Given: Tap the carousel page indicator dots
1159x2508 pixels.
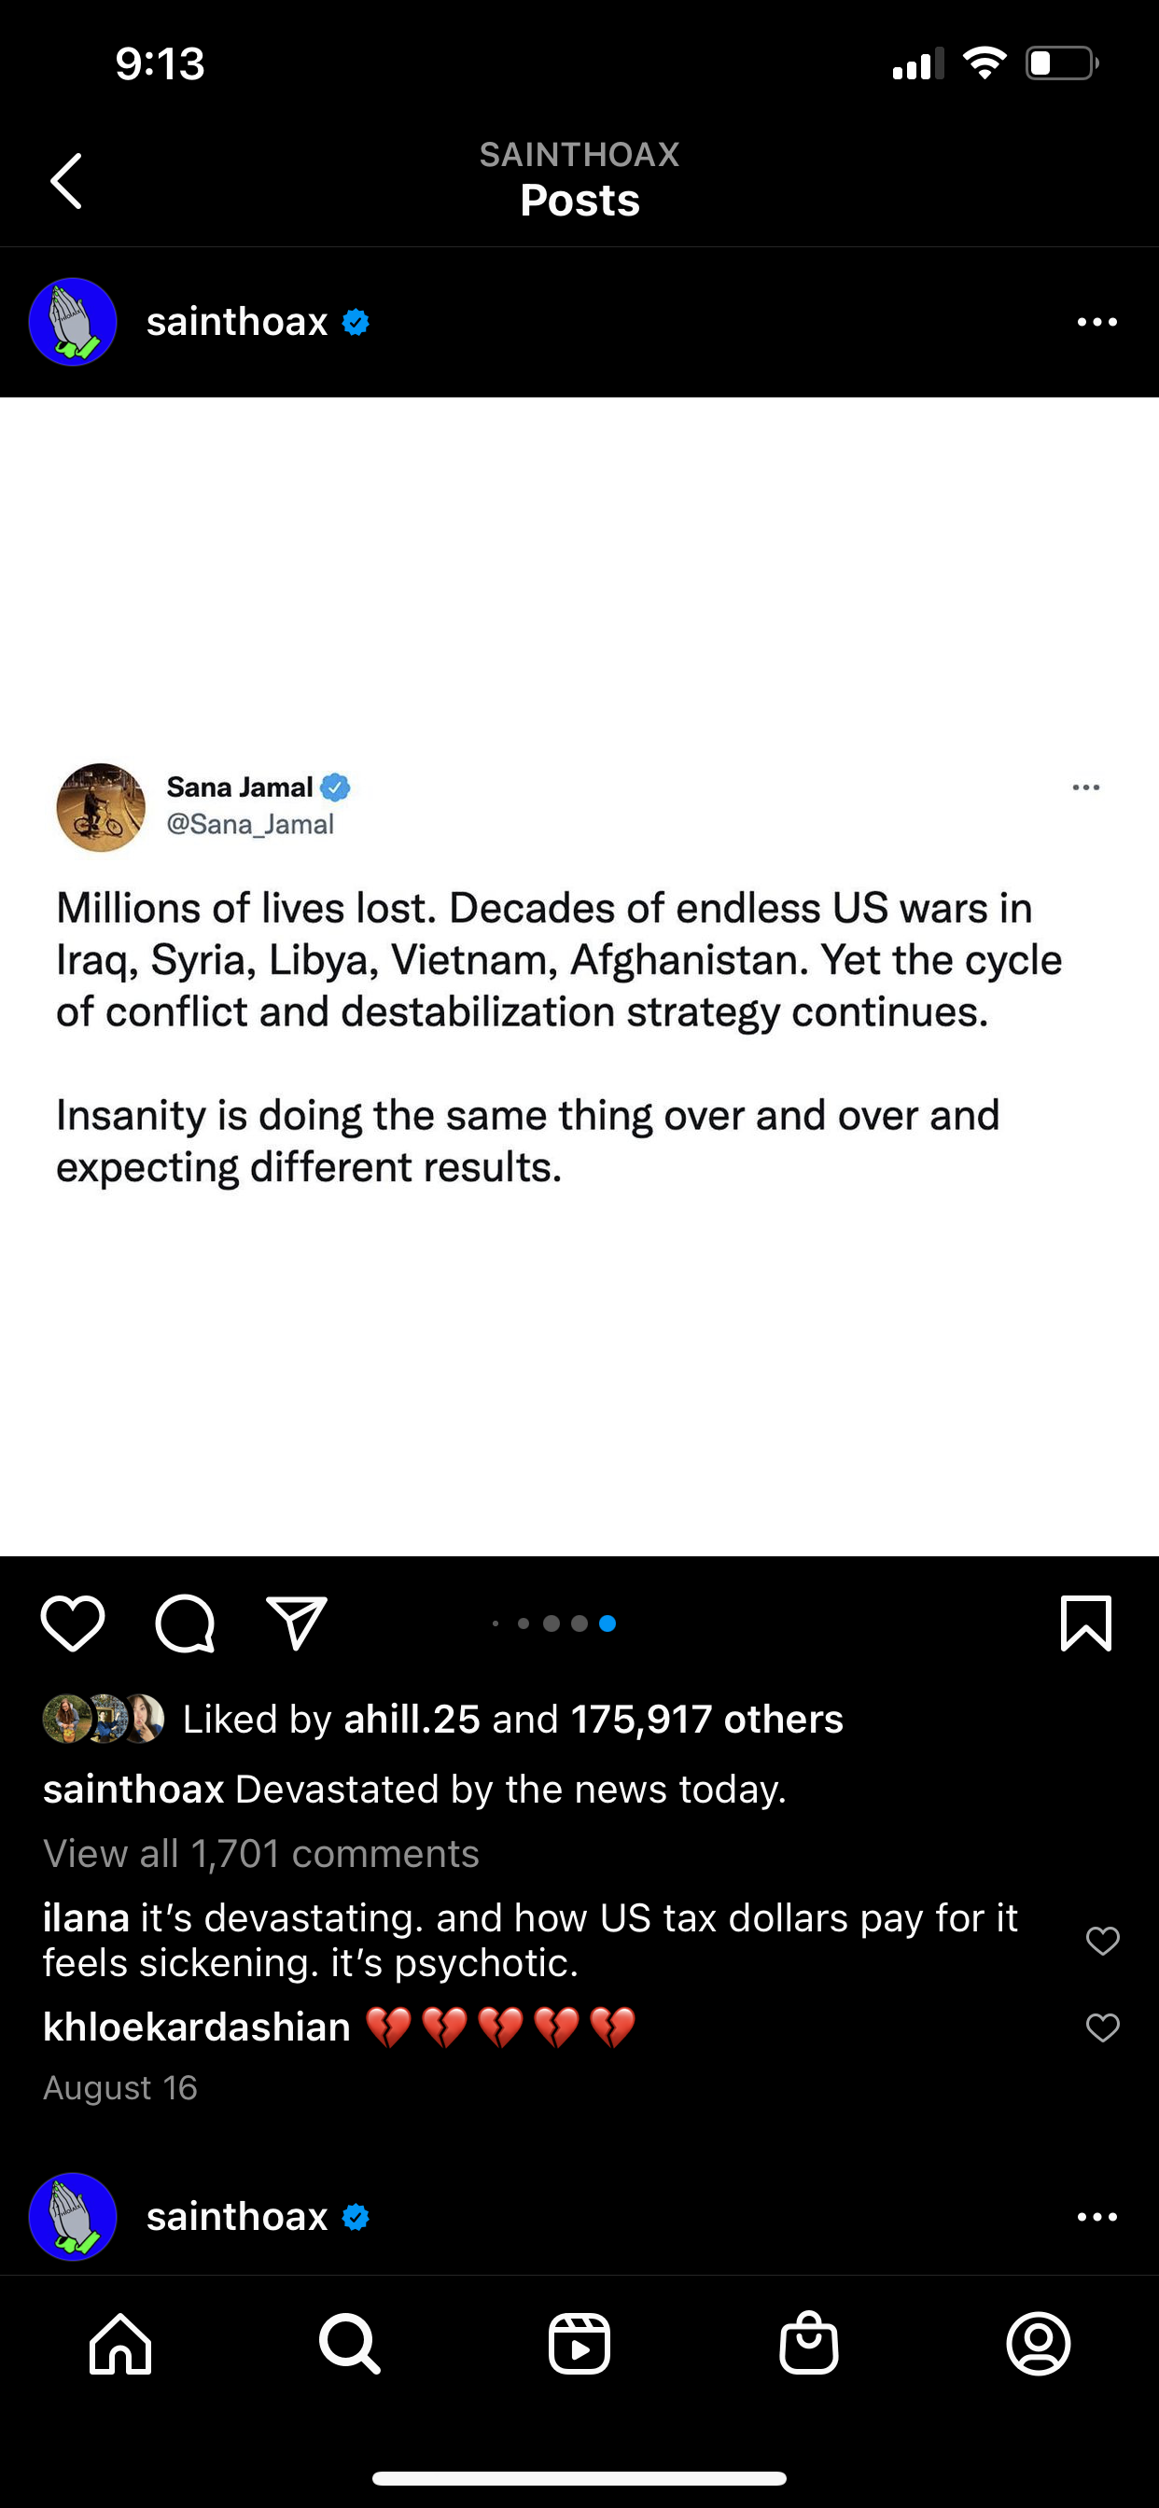Looking at the screenshot, I should pos(553,1624).
